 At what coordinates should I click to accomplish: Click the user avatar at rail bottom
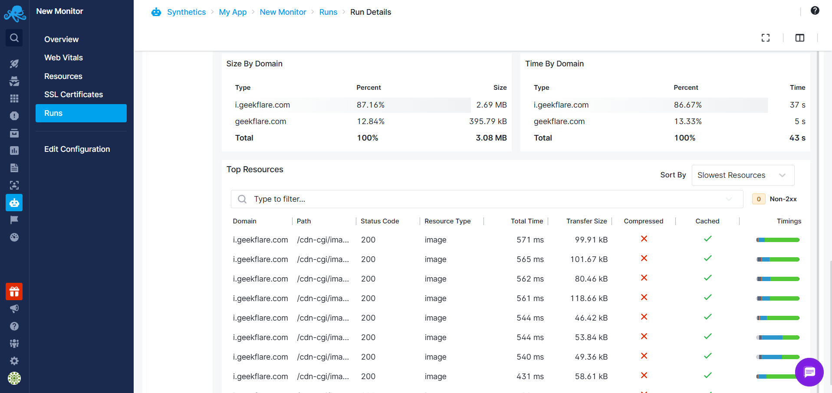coord(14,378)
